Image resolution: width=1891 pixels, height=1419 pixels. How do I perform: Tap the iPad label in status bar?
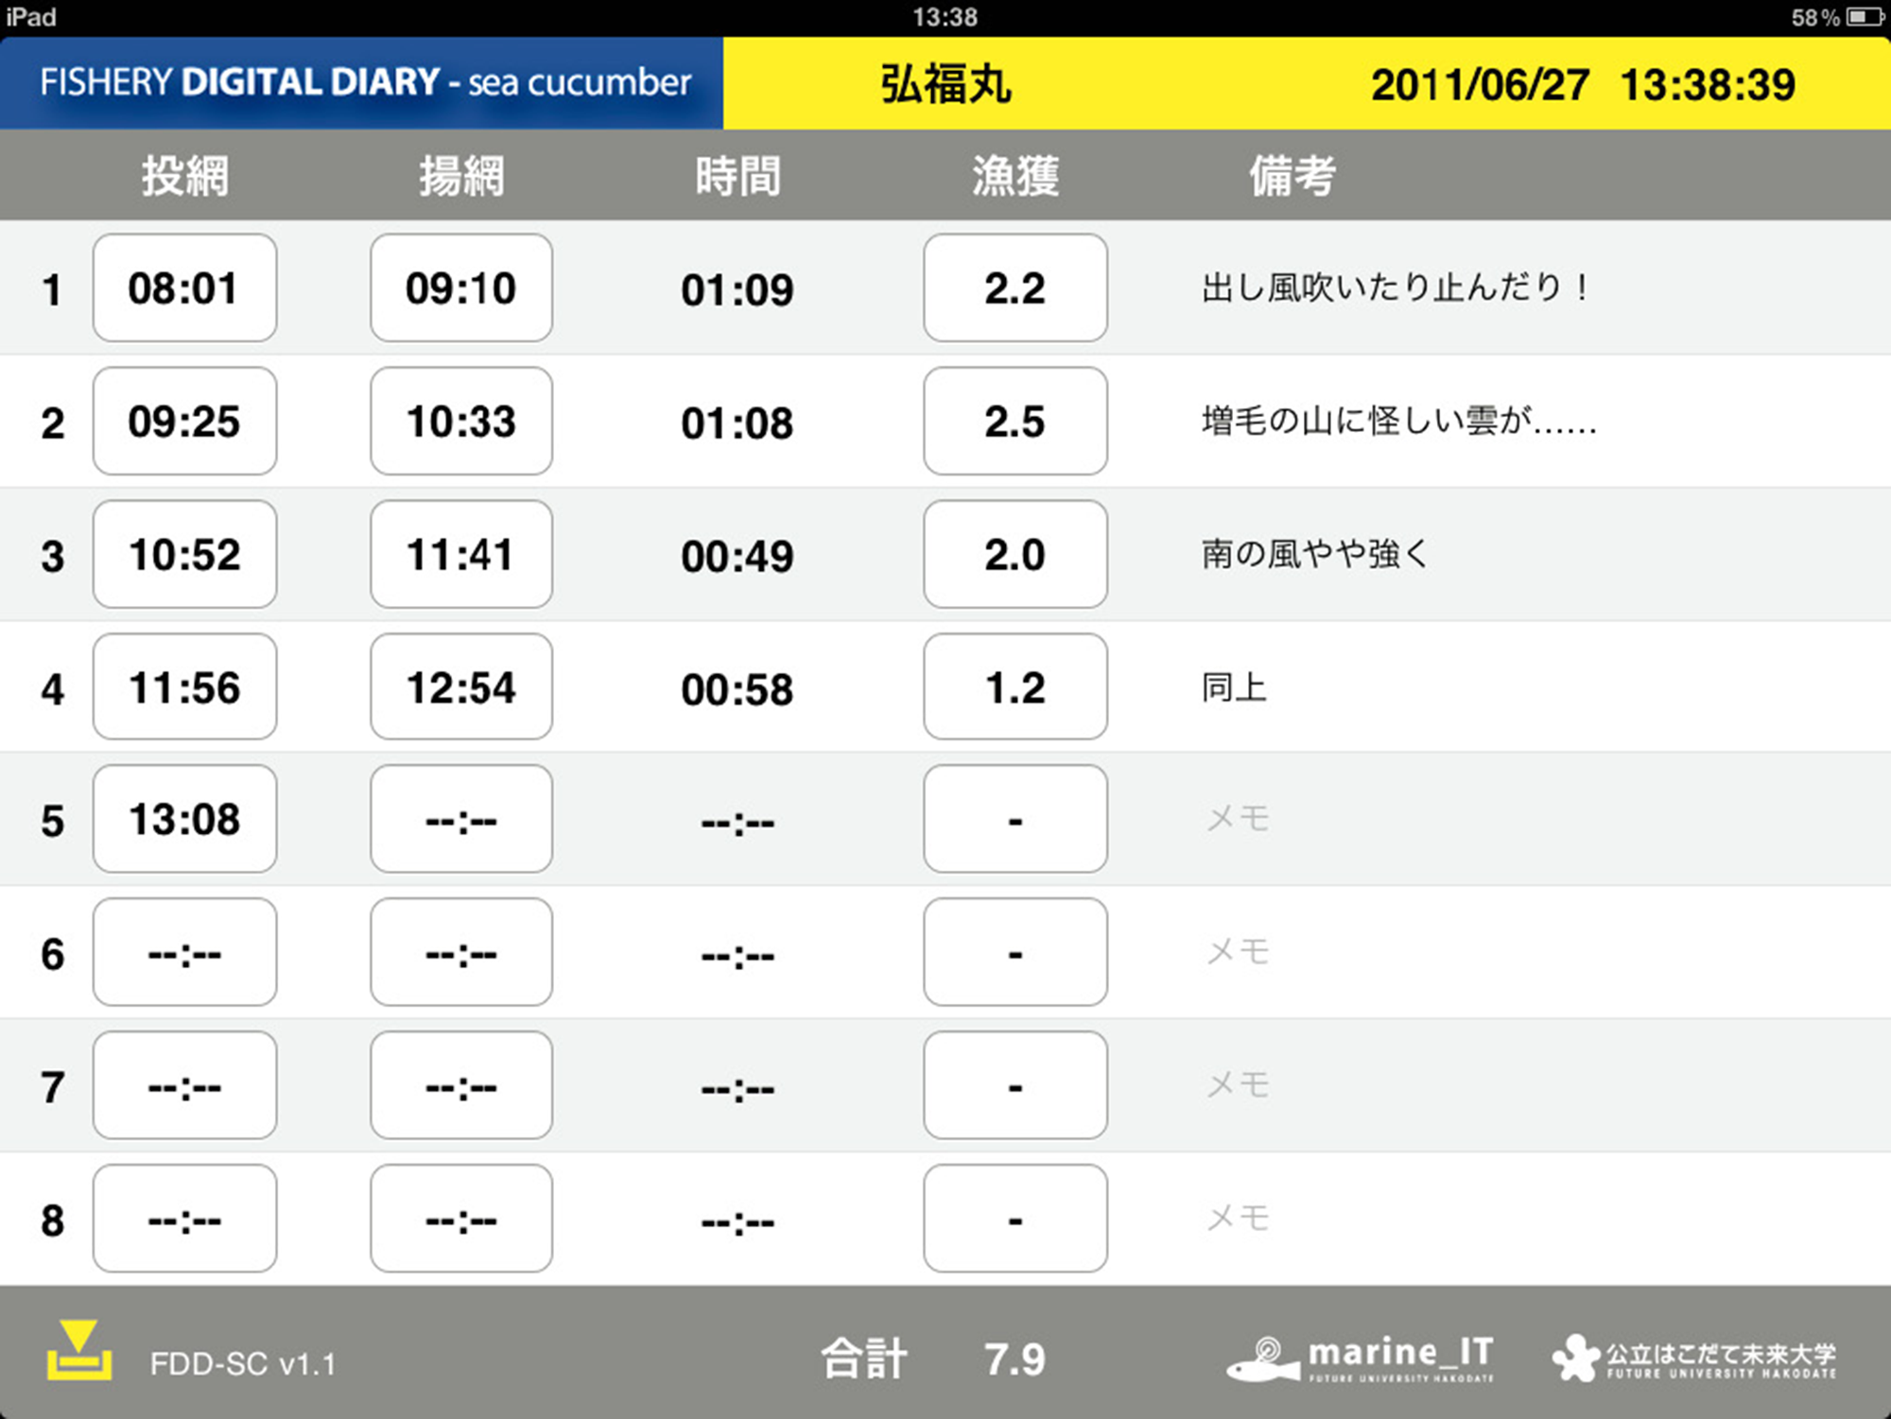tap(31, 17)
